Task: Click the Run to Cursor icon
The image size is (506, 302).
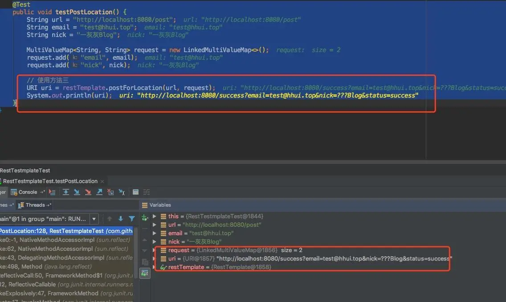Action: click(122, 192)
